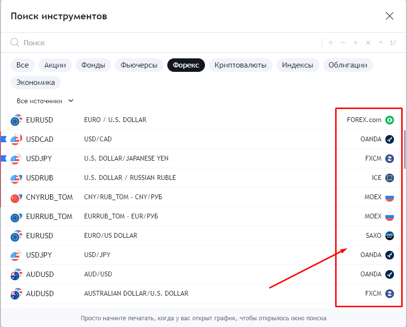The height and width of the screenshot is (327, 407).
Task: Click the MOEX flag in CNYRUB_TOM row
Action: point(389,197)
